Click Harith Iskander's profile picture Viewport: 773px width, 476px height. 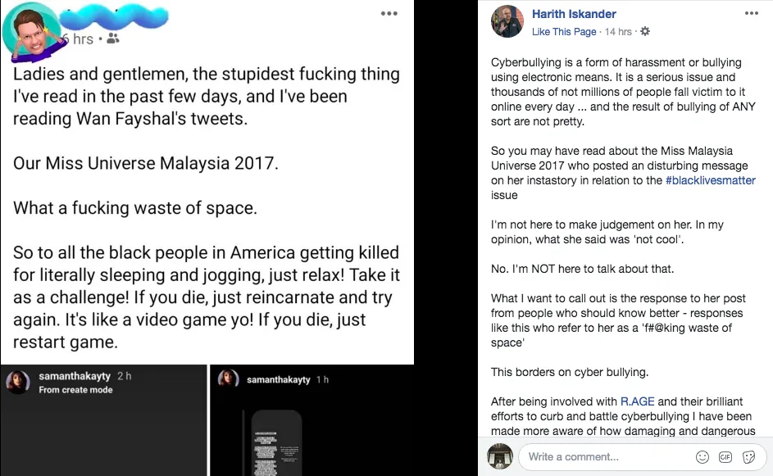pyautogui.click(x=507, y=22)
